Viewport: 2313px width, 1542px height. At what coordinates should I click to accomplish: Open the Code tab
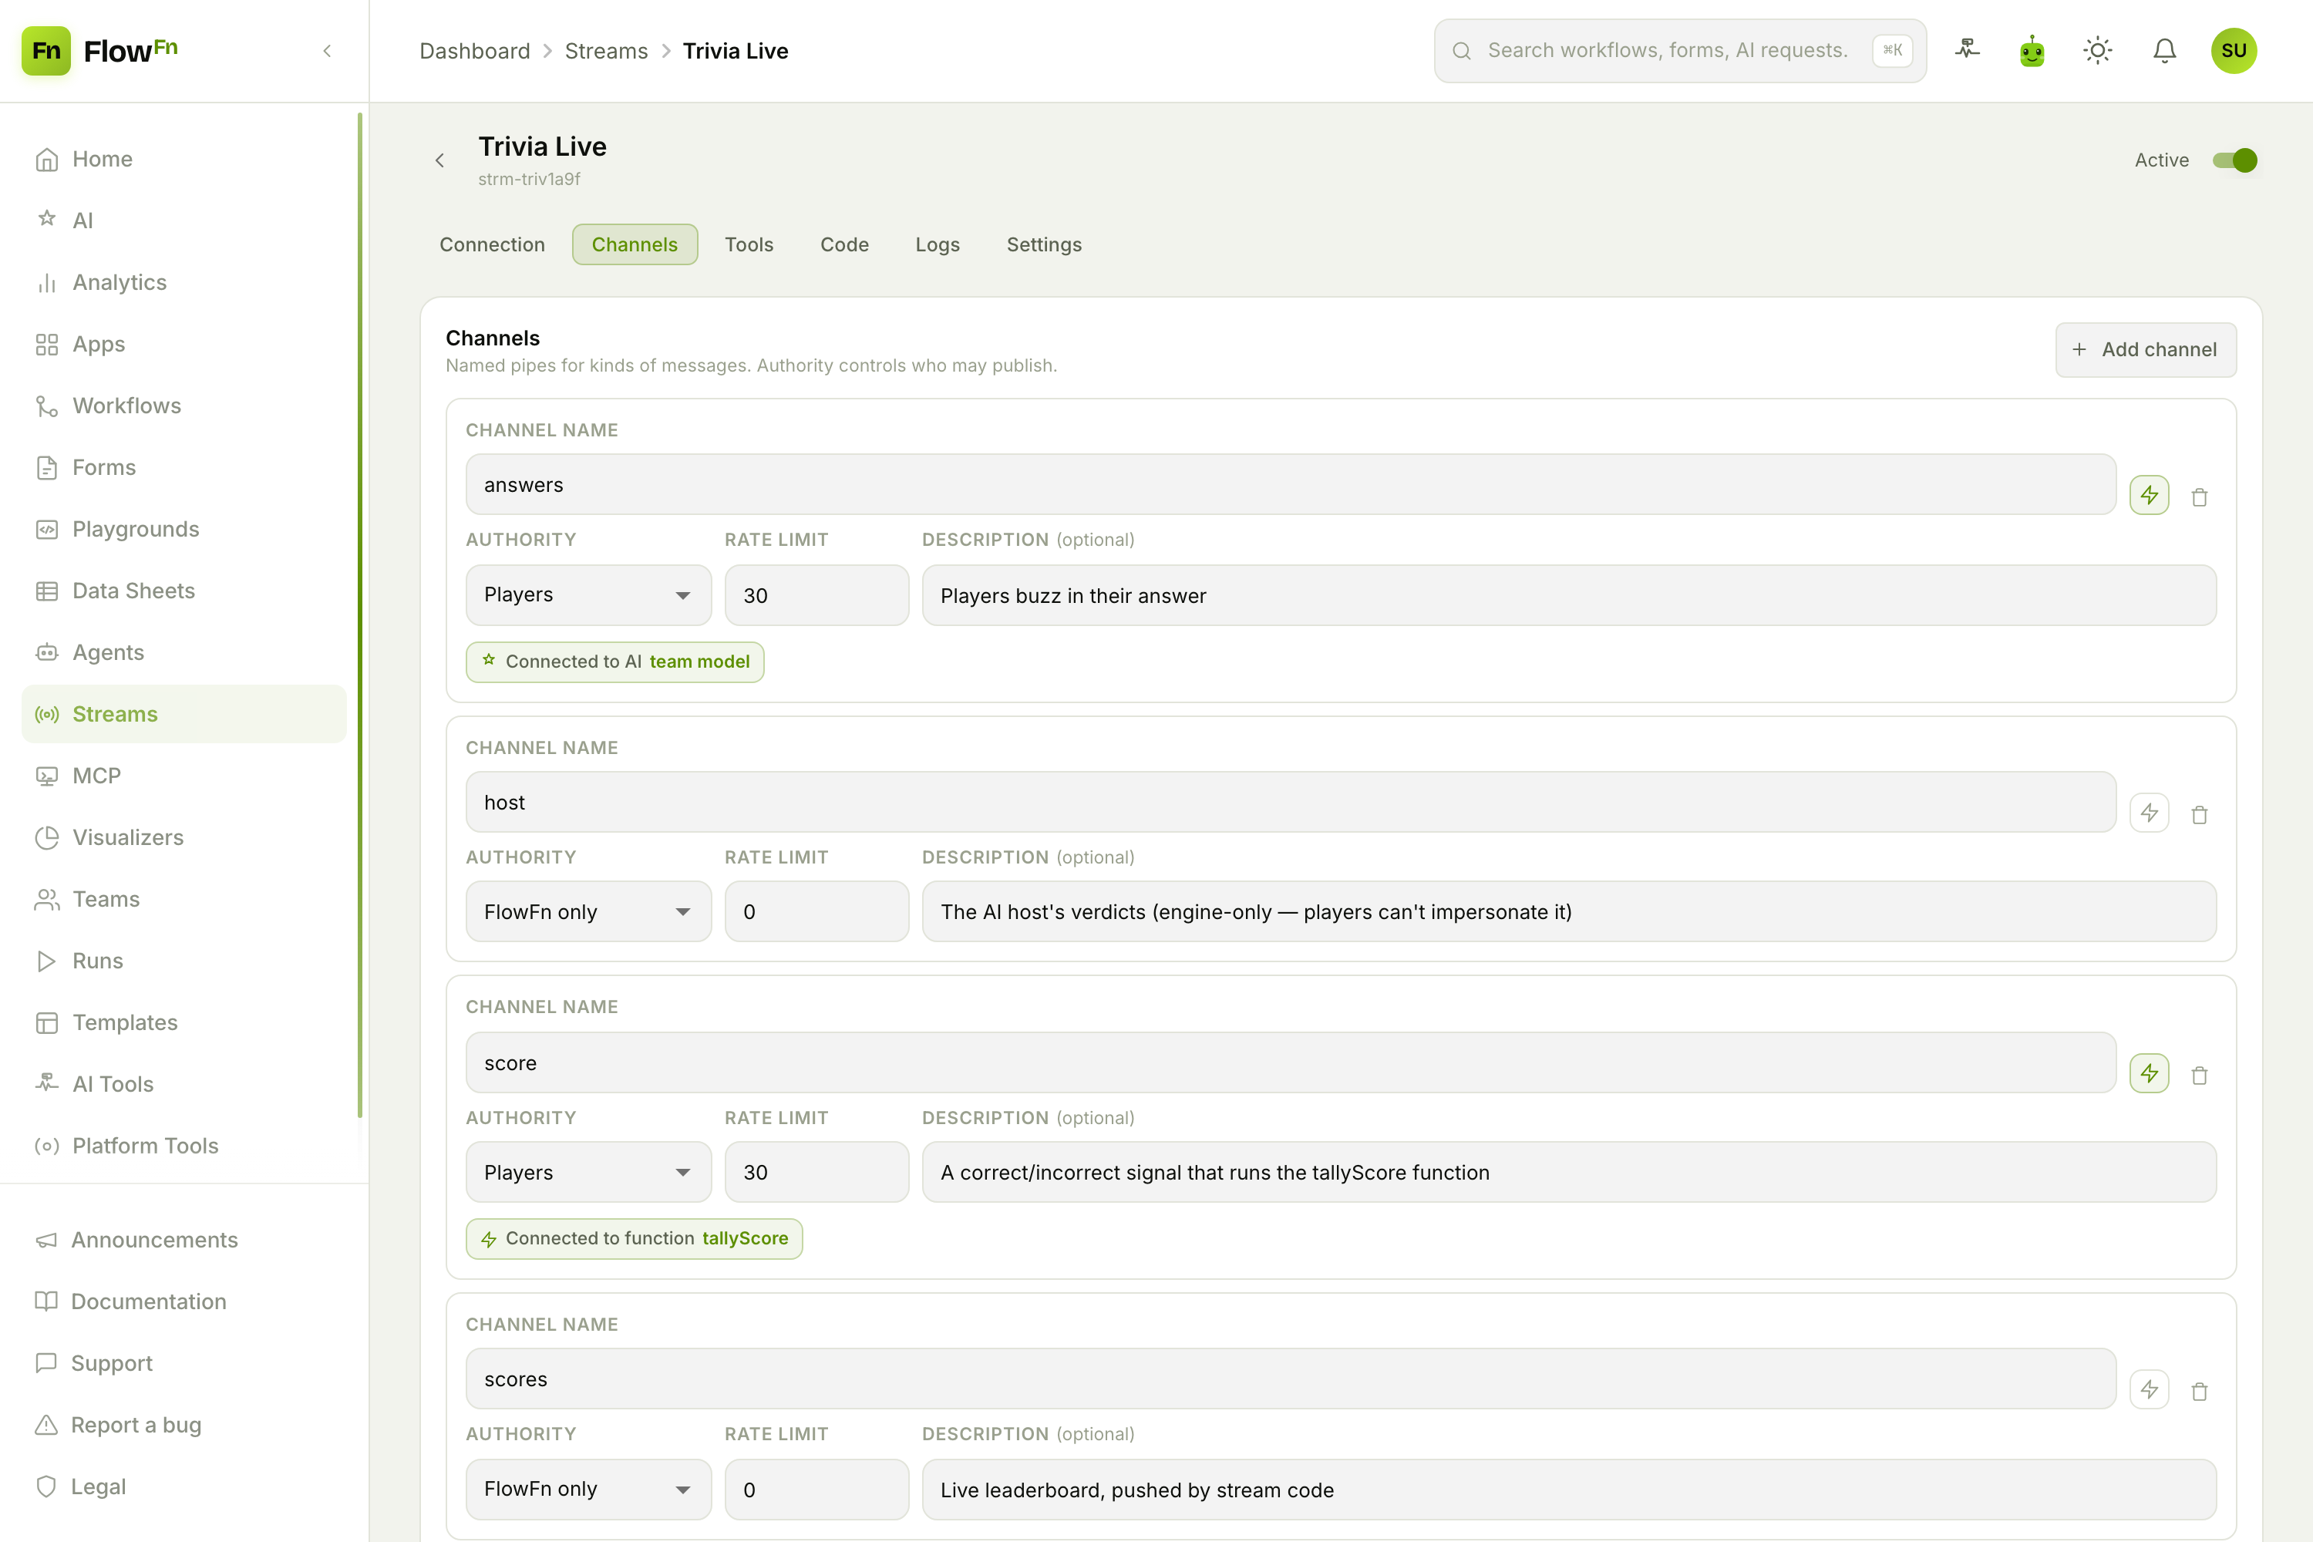(843, 244)
